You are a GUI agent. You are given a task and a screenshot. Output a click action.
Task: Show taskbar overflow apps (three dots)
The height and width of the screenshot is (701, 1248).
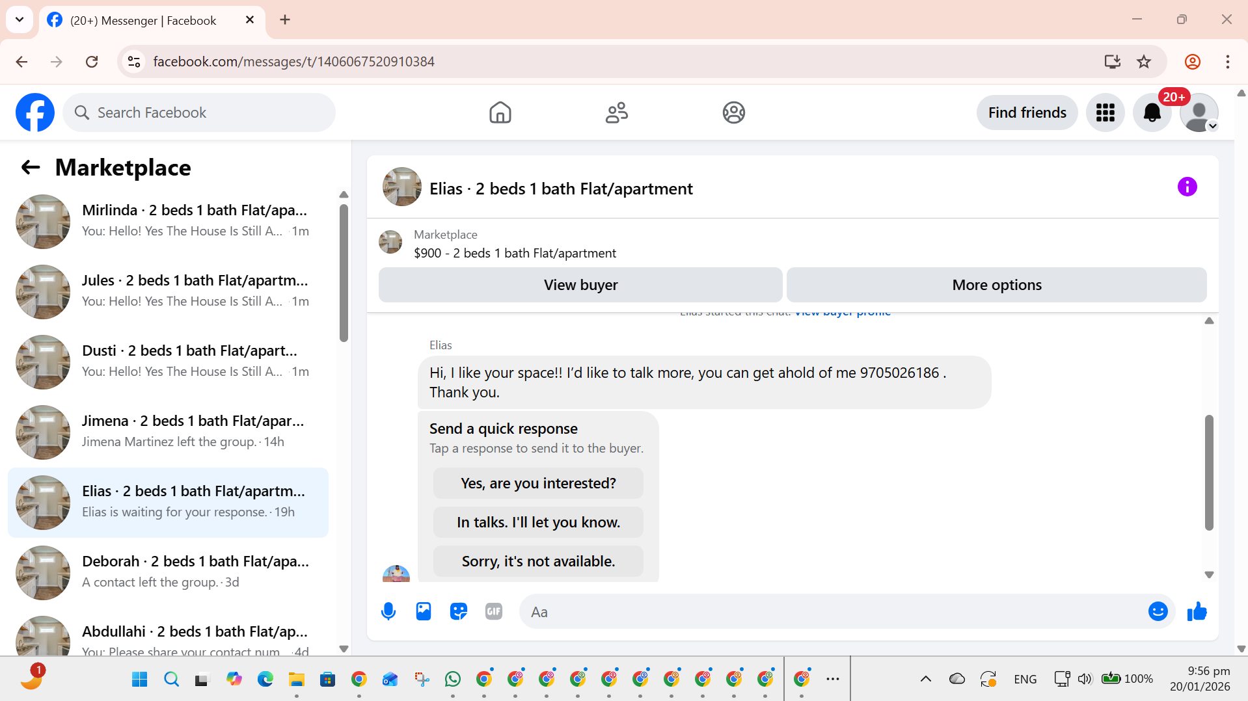tap(833, 680)
